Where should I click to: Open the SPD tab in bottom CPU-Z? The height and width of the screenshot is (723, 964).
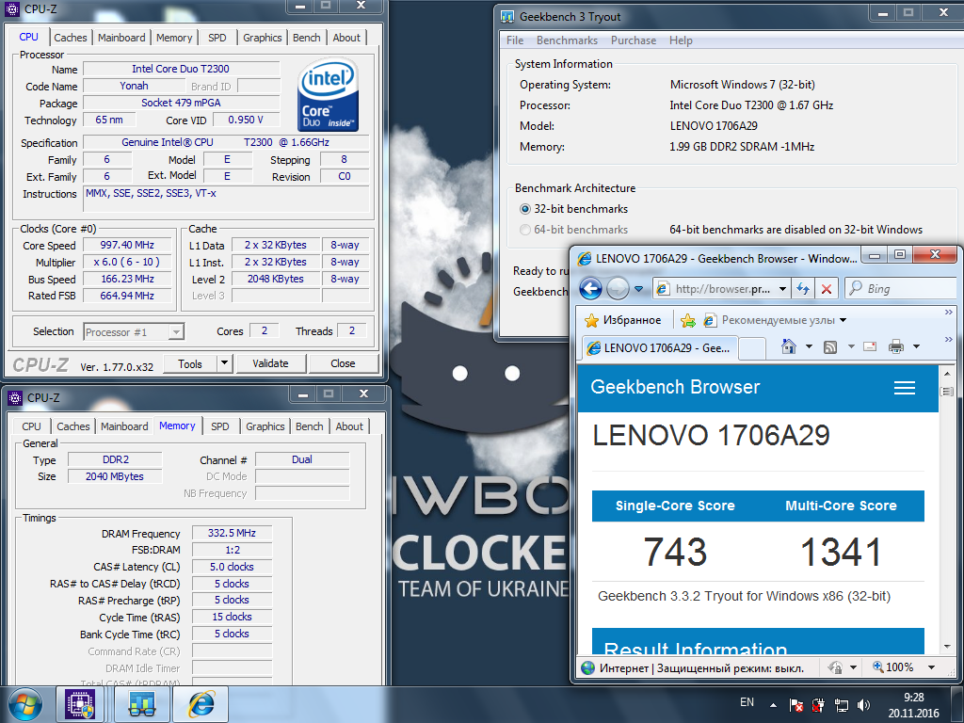point(220,426)
